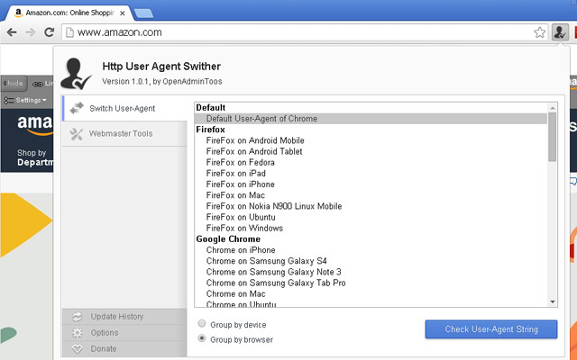Click the Options gear icon
This screenshot has height=360, width=577.
(x=77, y=333)
